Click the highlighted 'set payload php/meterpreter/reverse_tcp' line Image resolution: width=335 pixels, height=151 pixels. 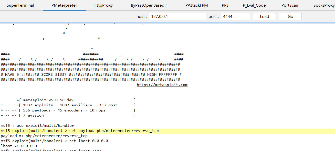click(x=167, y=131)
